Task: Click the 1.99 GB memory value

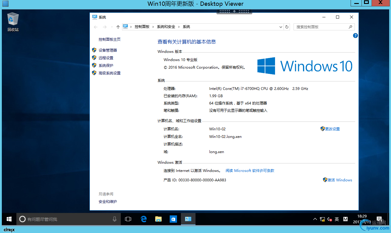Action: pyautogui.click(x=216, y=96)
